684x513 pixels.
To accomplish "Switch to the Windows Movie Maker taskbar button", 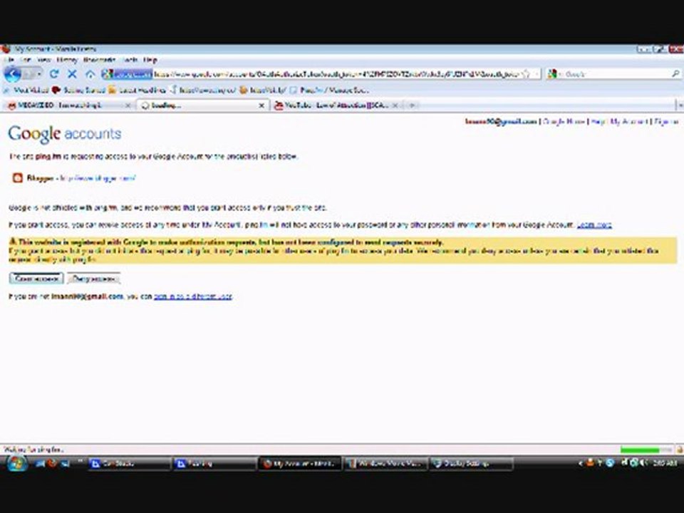I will pyautogui.click(x=385, y=463).
